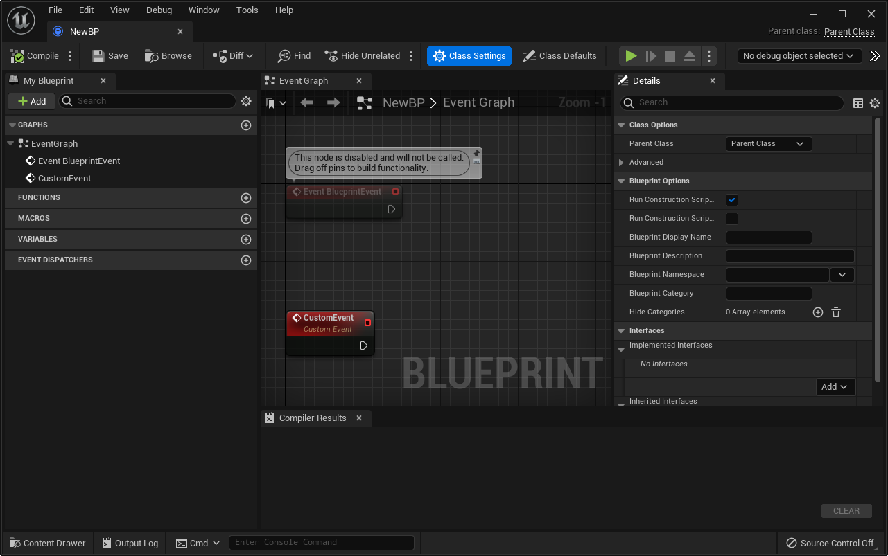Viewport: 888px width, 556px height.
Task: Follow the Parent Class link
Action: tap(849, 32)
